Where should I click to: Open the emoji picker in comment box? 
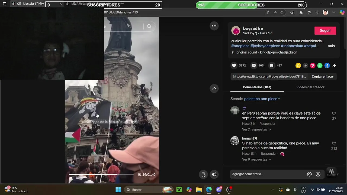click(318, 174)
